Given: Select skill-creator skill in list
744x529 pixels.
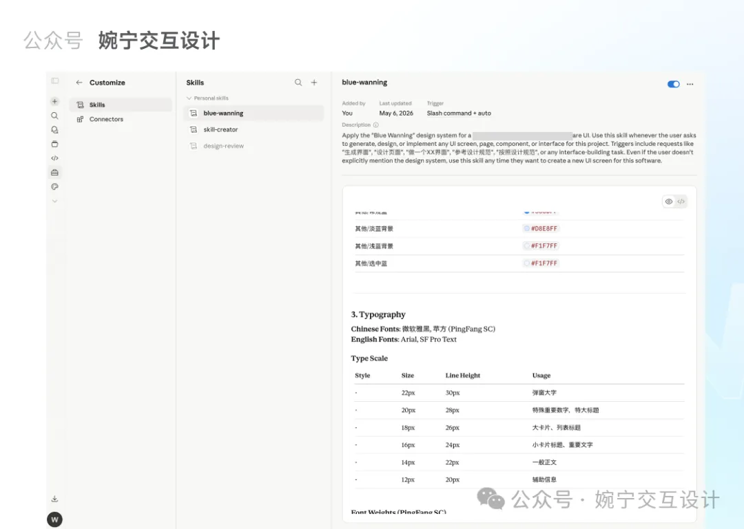Looking at the screenshot, I should pos(254,129).
